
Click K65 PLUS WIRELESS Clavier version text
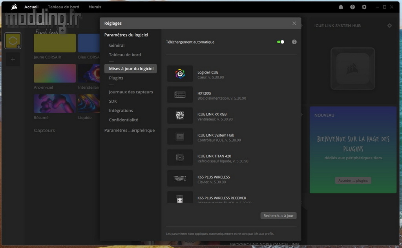[x=212, y=182]
